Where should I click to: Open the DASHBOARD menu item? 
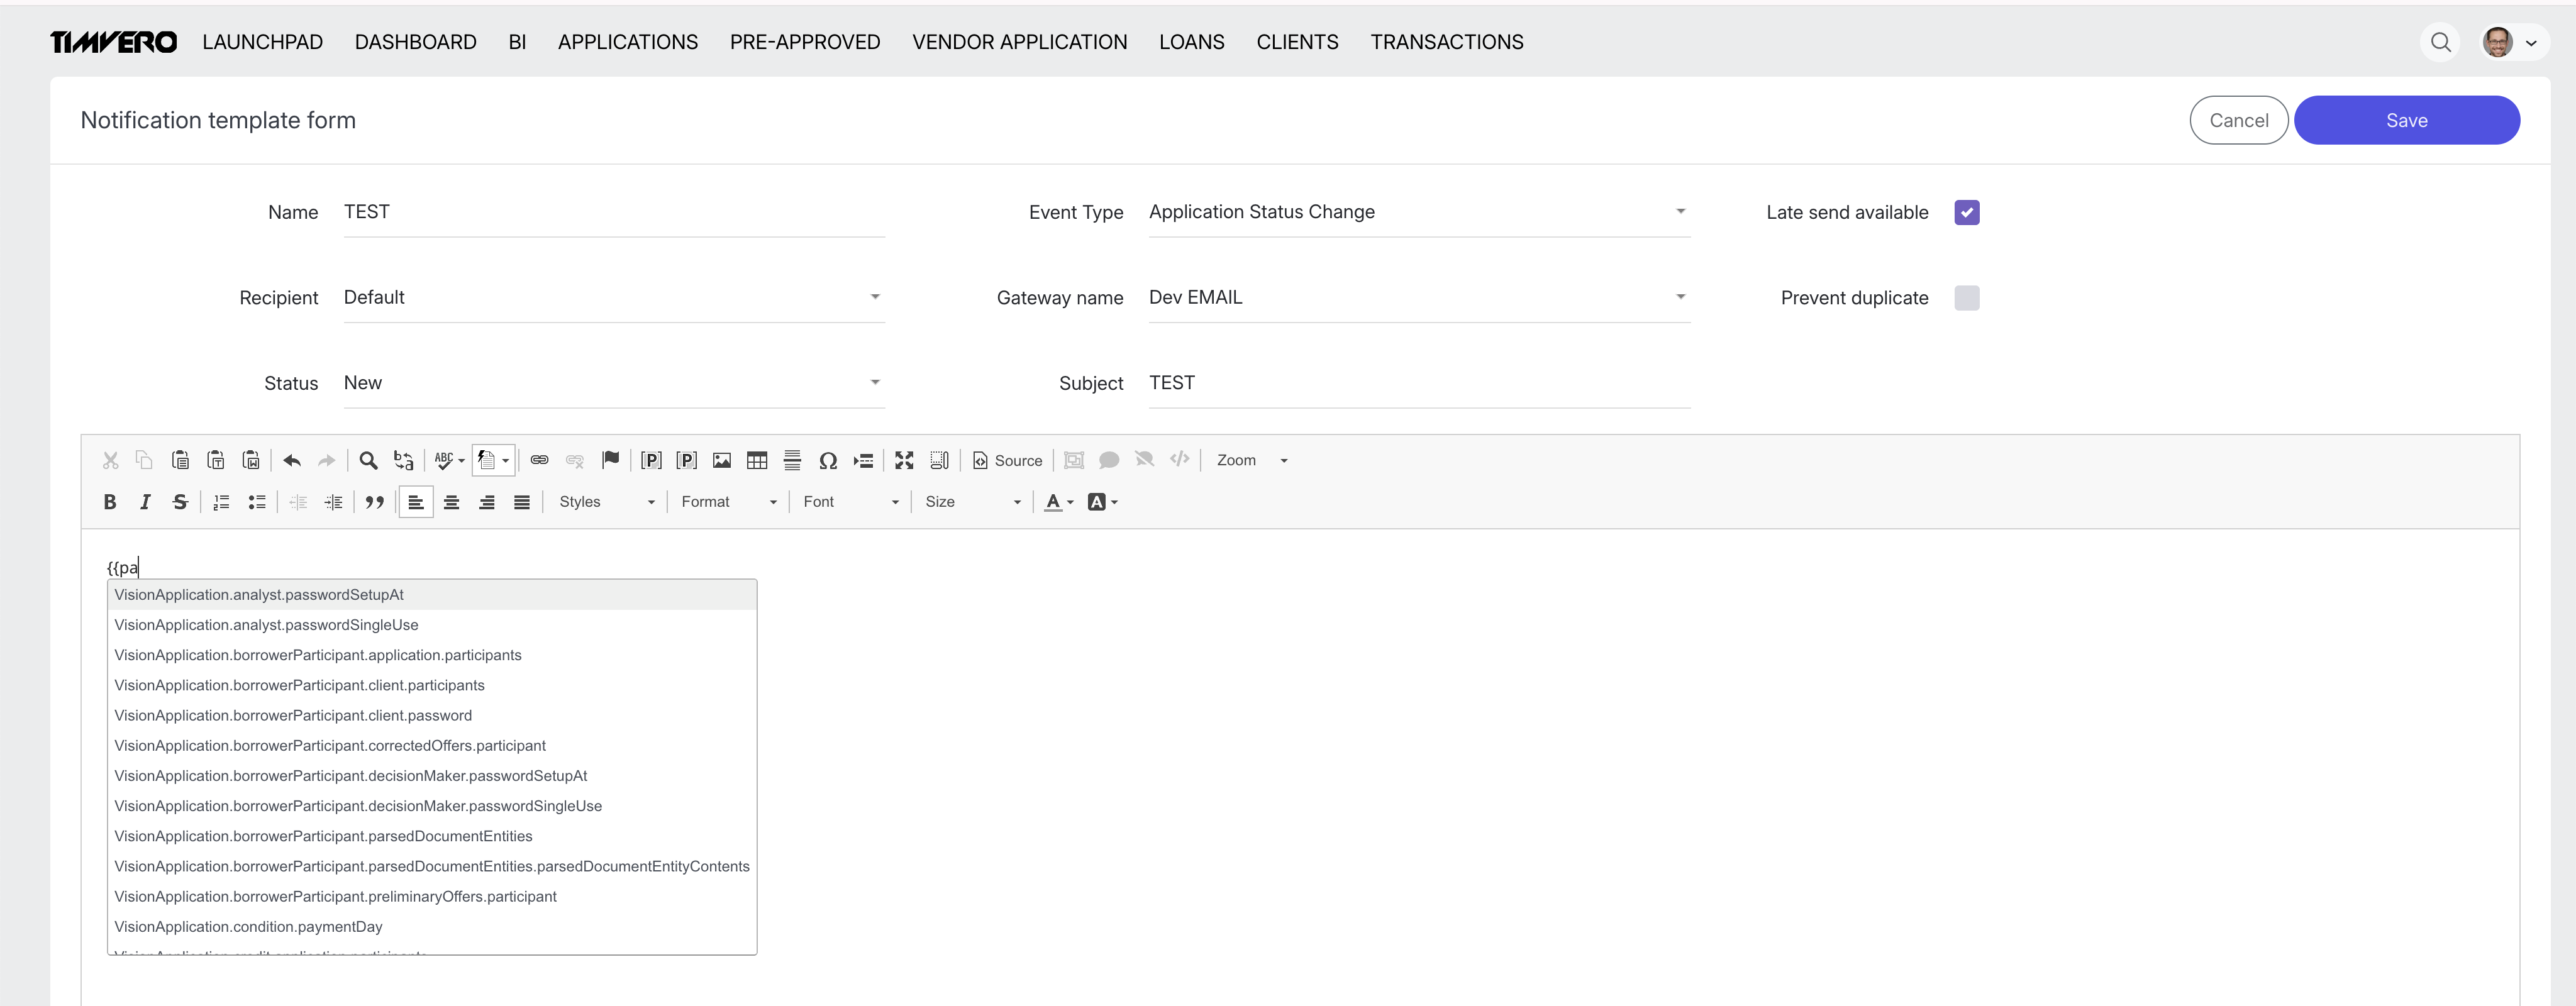tap(415, 42)
